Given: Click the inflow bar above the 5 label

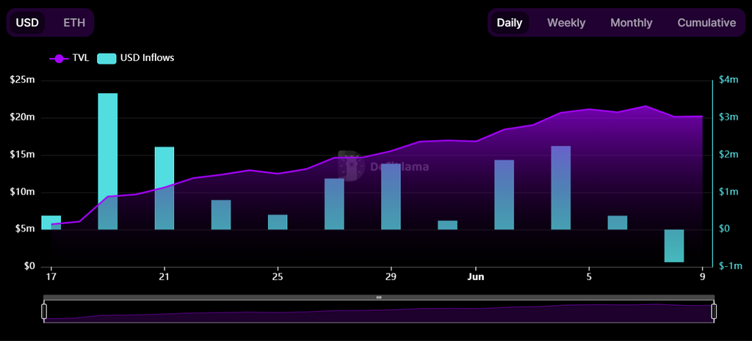Looking at the screenshot, I should pyautogui.click(x=618, y=222).
